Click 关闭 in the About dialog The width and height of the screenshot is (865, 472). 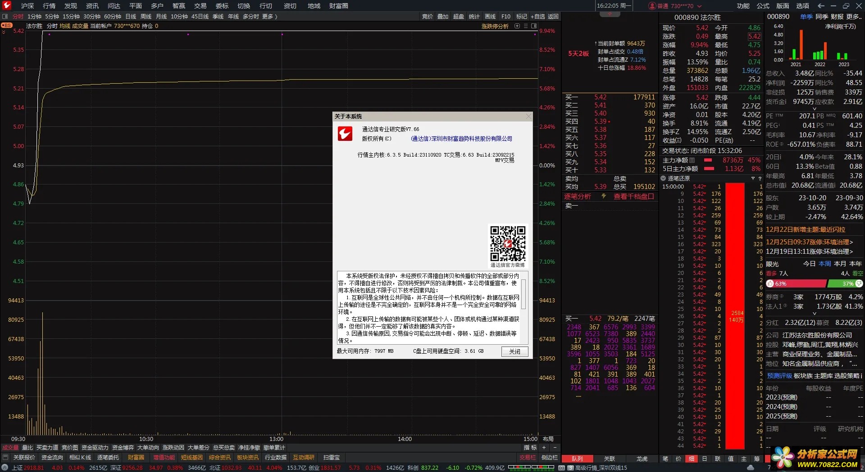pos(515,351)
